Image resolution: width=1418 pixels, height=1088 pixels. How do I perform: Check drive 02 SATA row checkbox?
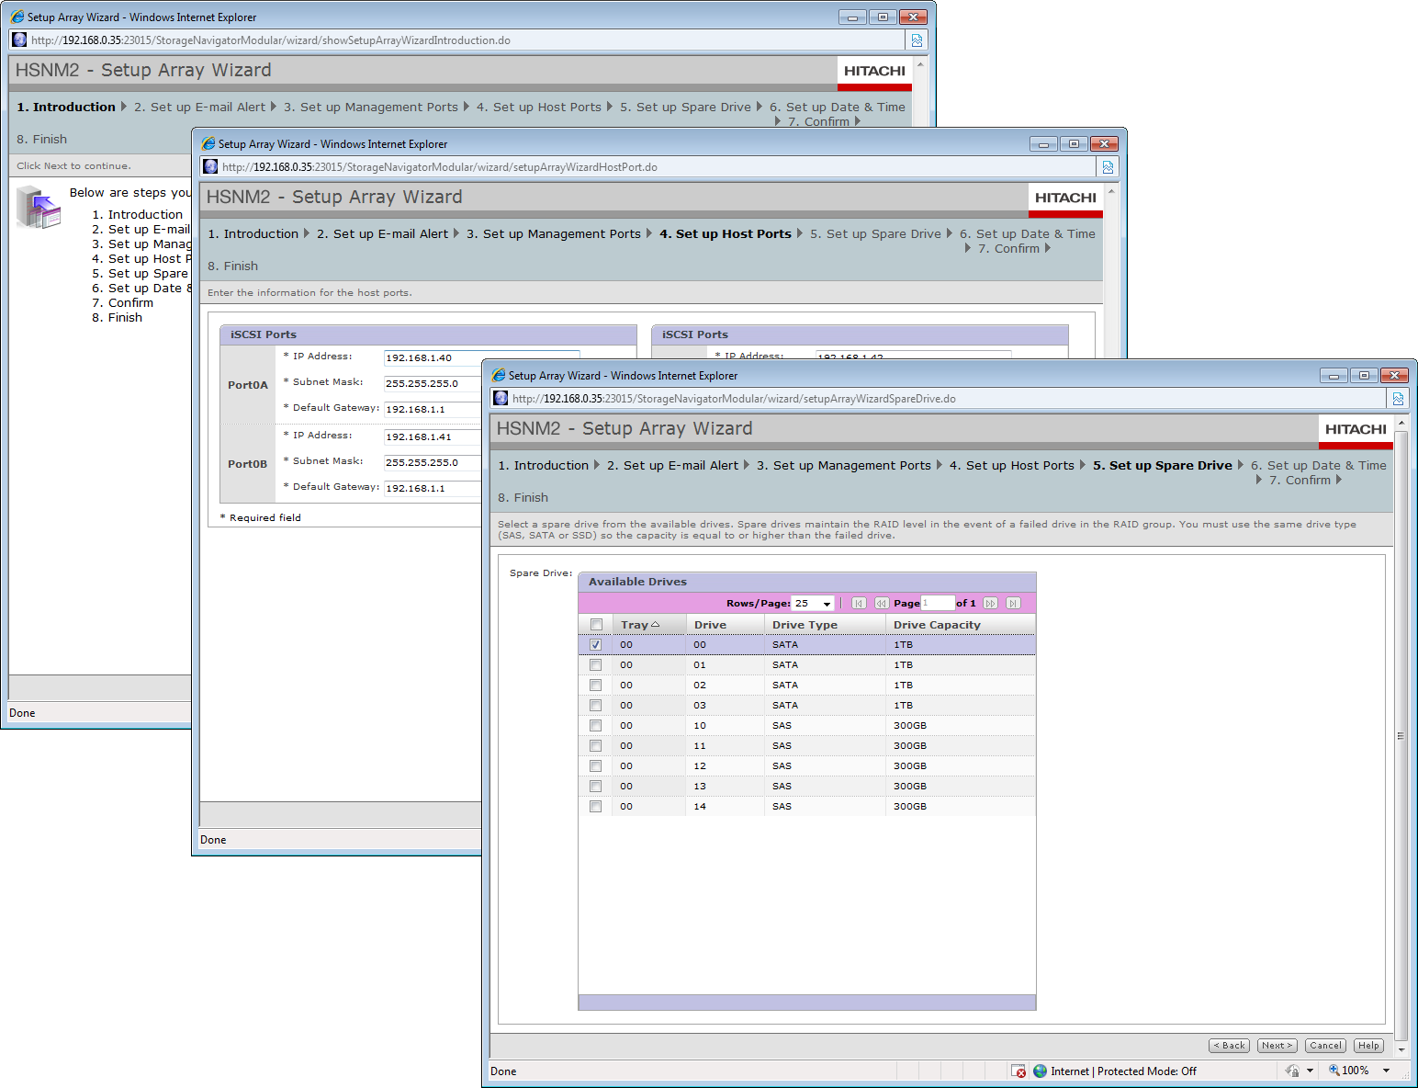pos(596,686)
